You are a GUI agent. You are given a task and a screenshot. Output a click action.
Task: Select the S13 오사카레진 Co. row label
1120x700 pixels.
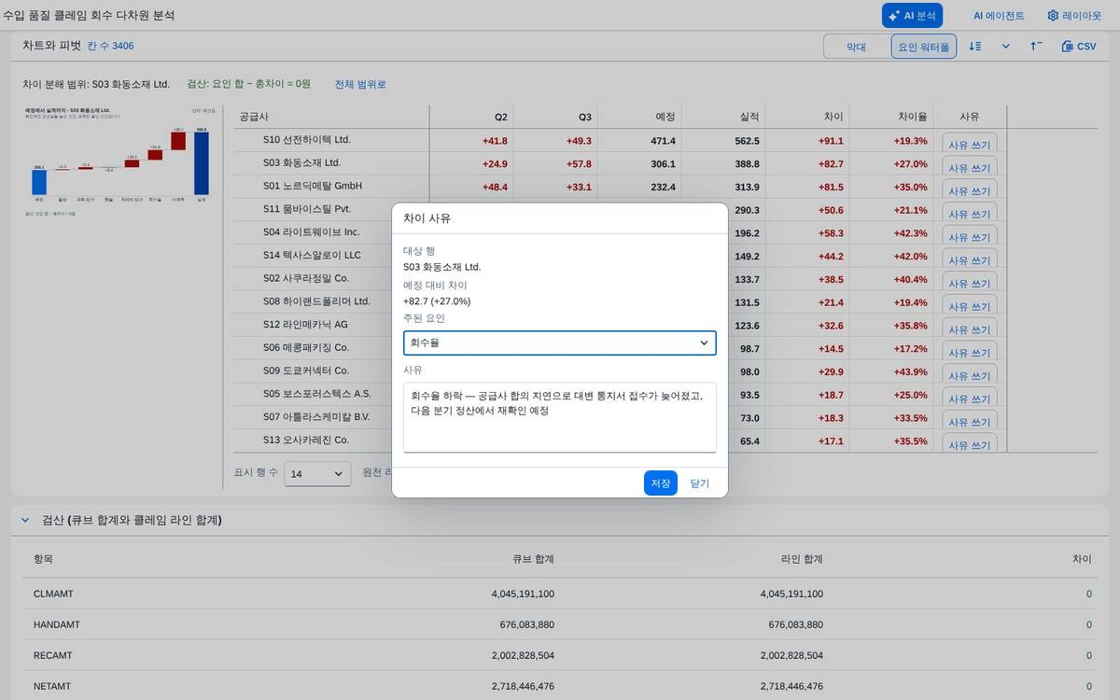click(306, 440)
